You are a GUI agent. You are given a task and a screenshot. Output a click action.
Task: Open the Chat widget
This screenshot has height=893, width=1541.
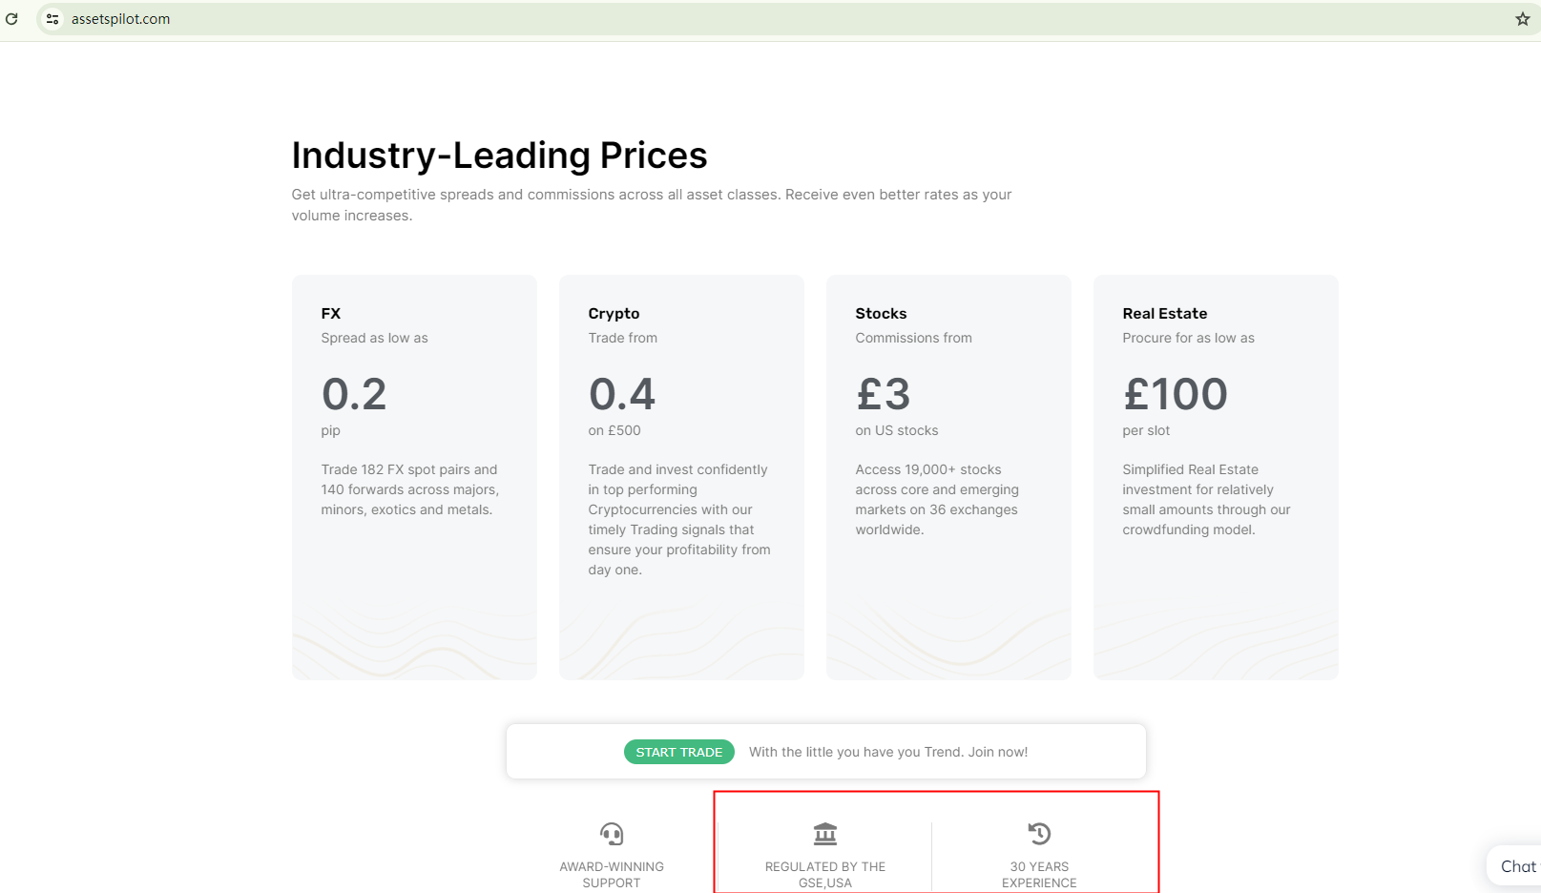(1516, 866)
